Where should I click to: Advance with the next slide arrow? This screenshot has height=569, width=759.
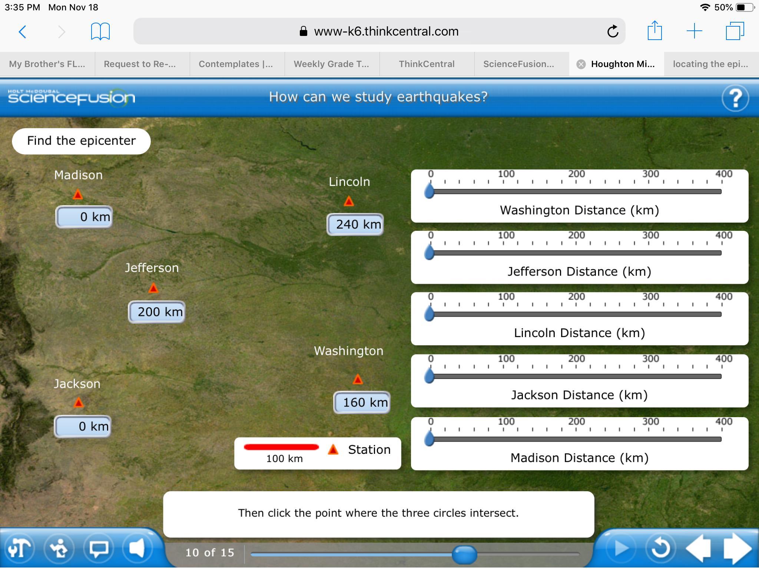737,549
